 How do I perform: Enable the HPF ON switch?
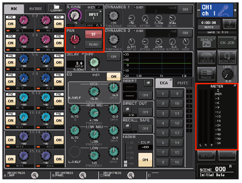113,57
